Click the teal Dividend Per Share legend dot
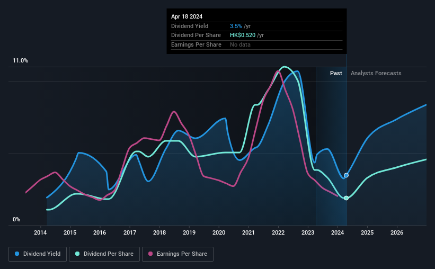This screenshot has width=435, height=269. tap(77, 254)
